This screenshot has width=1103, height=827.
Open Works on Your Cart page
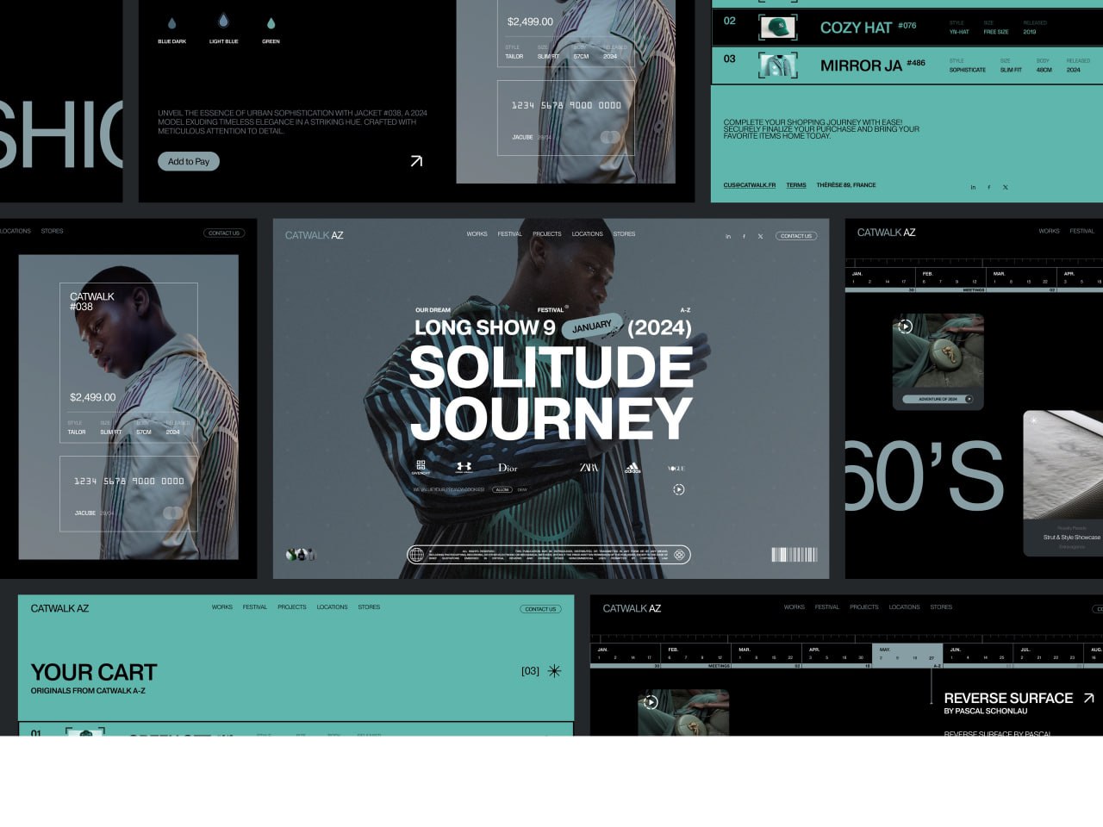(x=222, y=607)
